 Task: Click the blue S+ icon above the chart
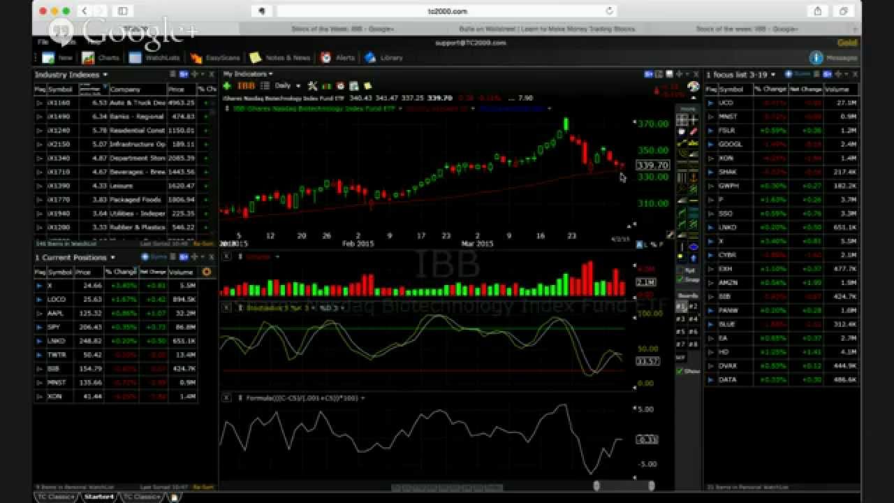tap(648, 74)
